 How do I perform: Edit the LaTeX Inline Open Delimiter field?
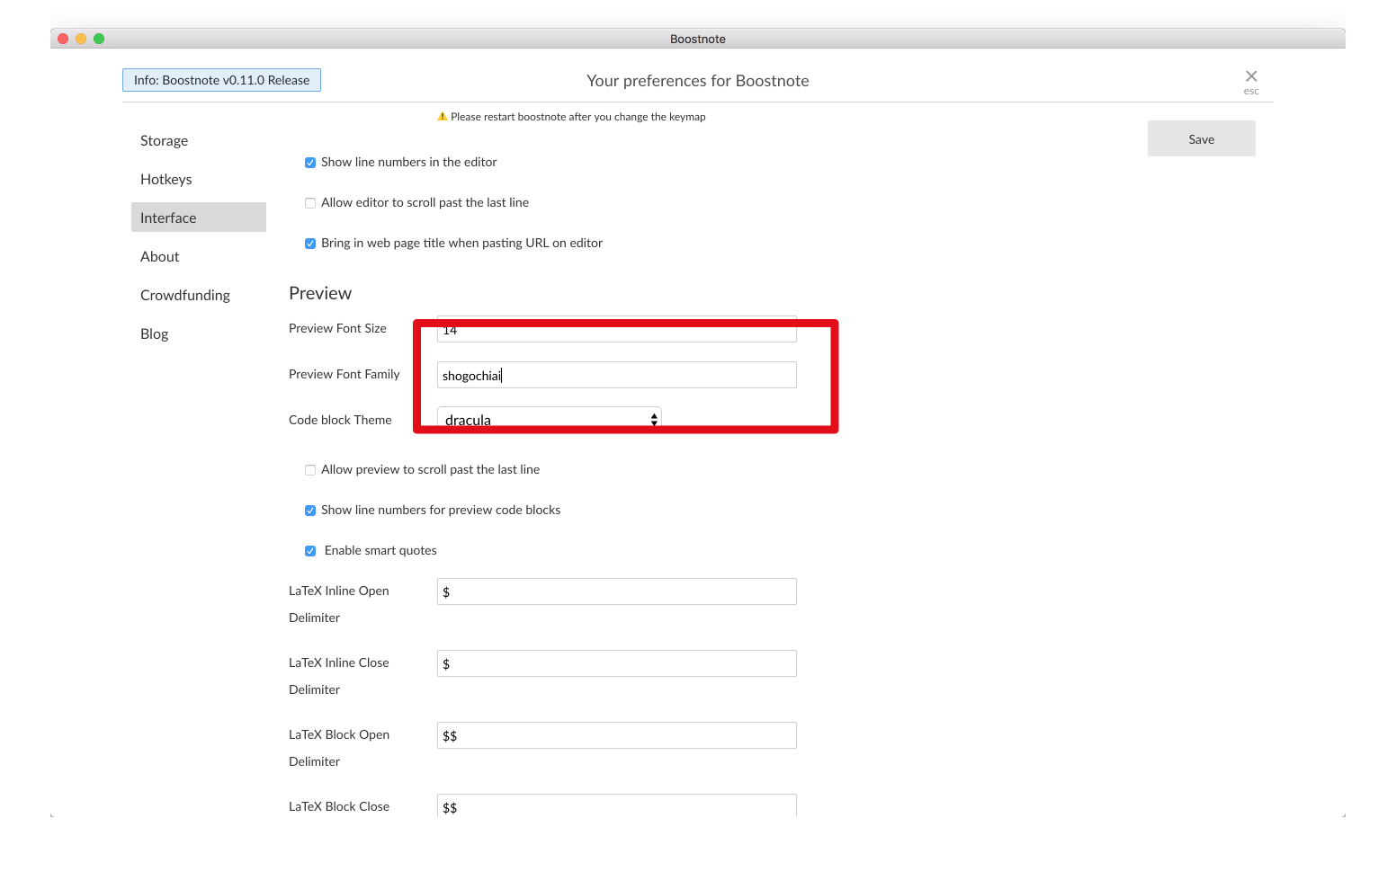tap(616, 591)
